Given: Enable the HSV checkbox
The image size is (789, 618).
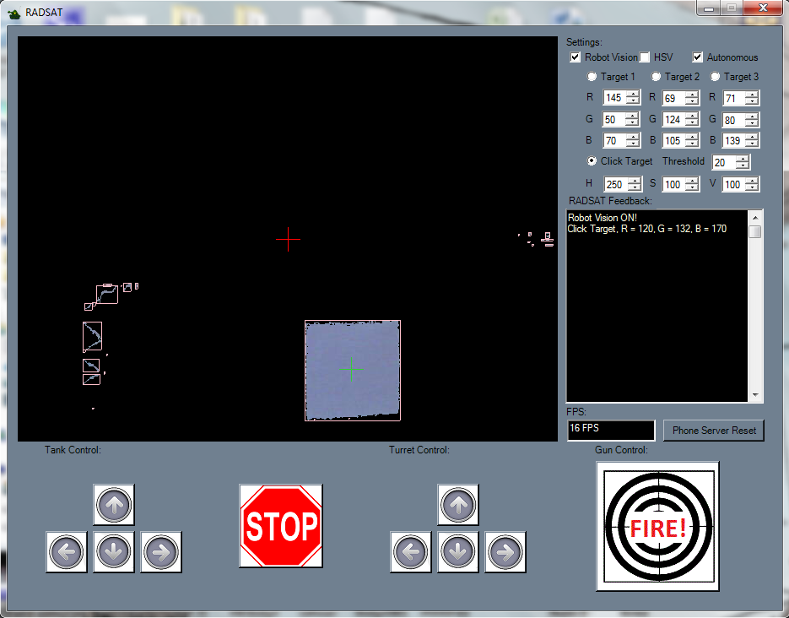Looking at the screenshot, I should coord(645,57).
